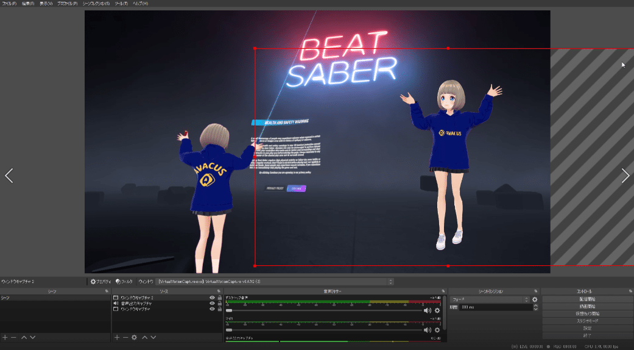Open the ツール(T) menu
Viewport: 634px width, 350px height.
[x=121, y=3]
